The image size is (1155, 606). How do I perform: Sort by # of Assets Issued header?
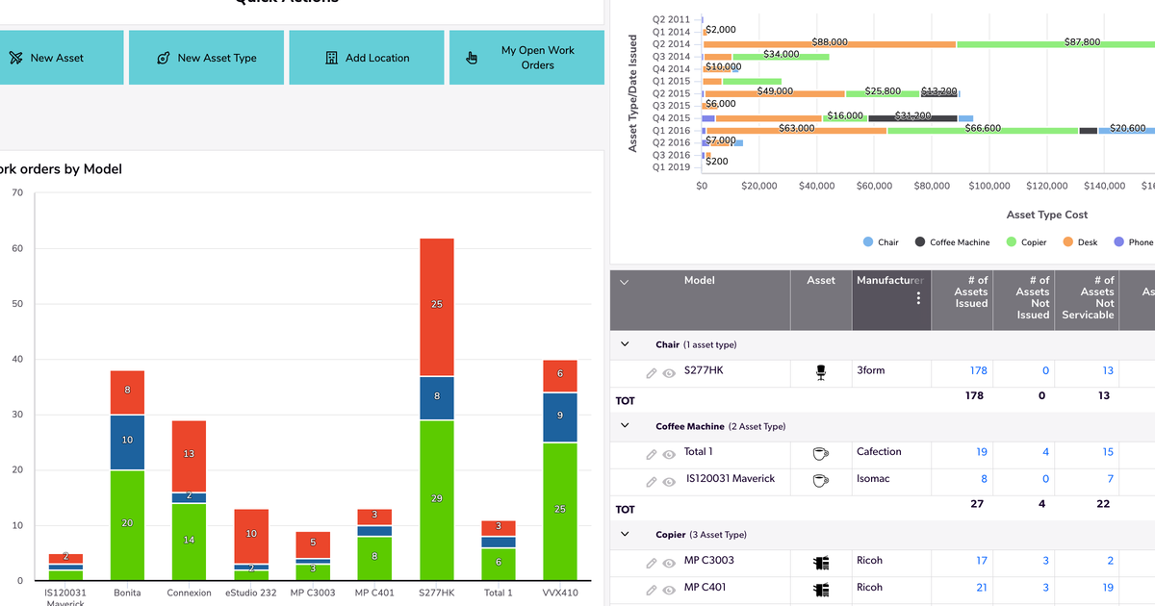point(970,291)
